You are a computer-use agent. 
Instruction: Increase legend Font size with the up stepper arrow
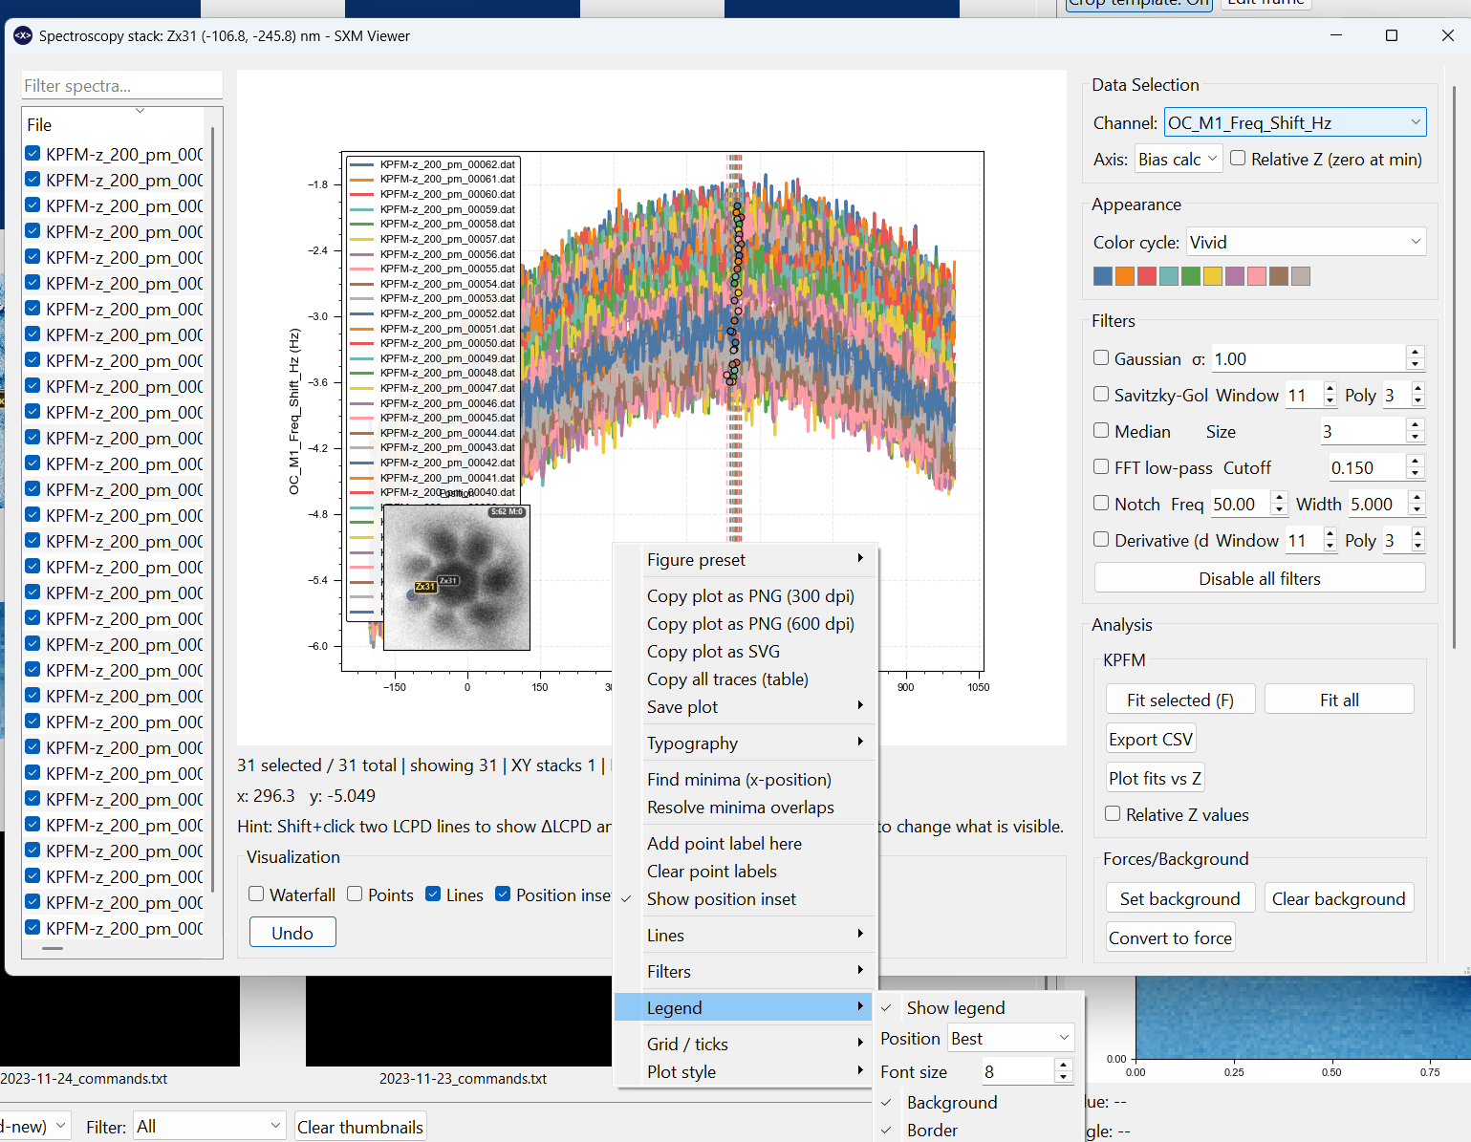pyautogui.click(x=1063, y=1065)
